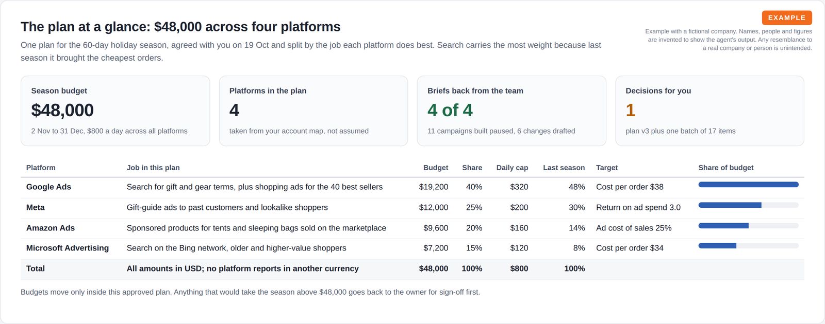This screenshot has width=825, height=324.
Task: Click the 'Daily cap' column header
Action: pyautogui.click(x=512, y=168)
